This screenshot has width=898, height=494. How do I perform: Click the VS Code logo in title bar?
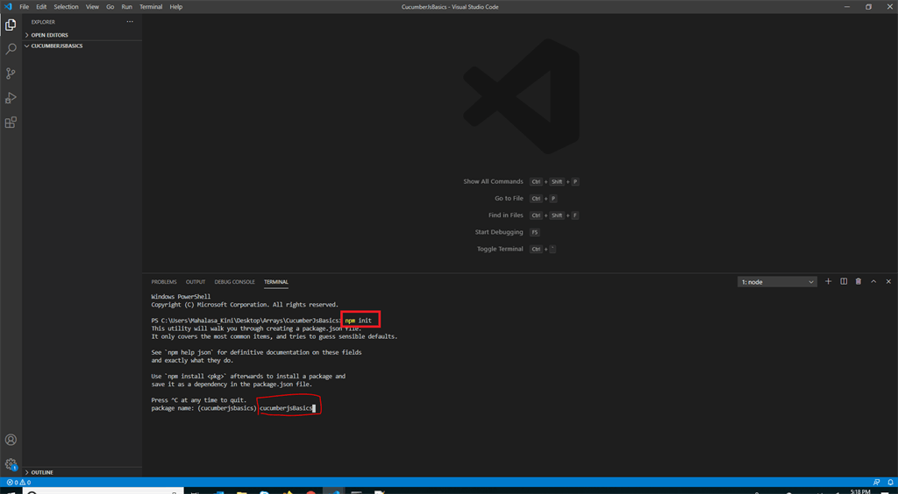click(x=8, y=7)
